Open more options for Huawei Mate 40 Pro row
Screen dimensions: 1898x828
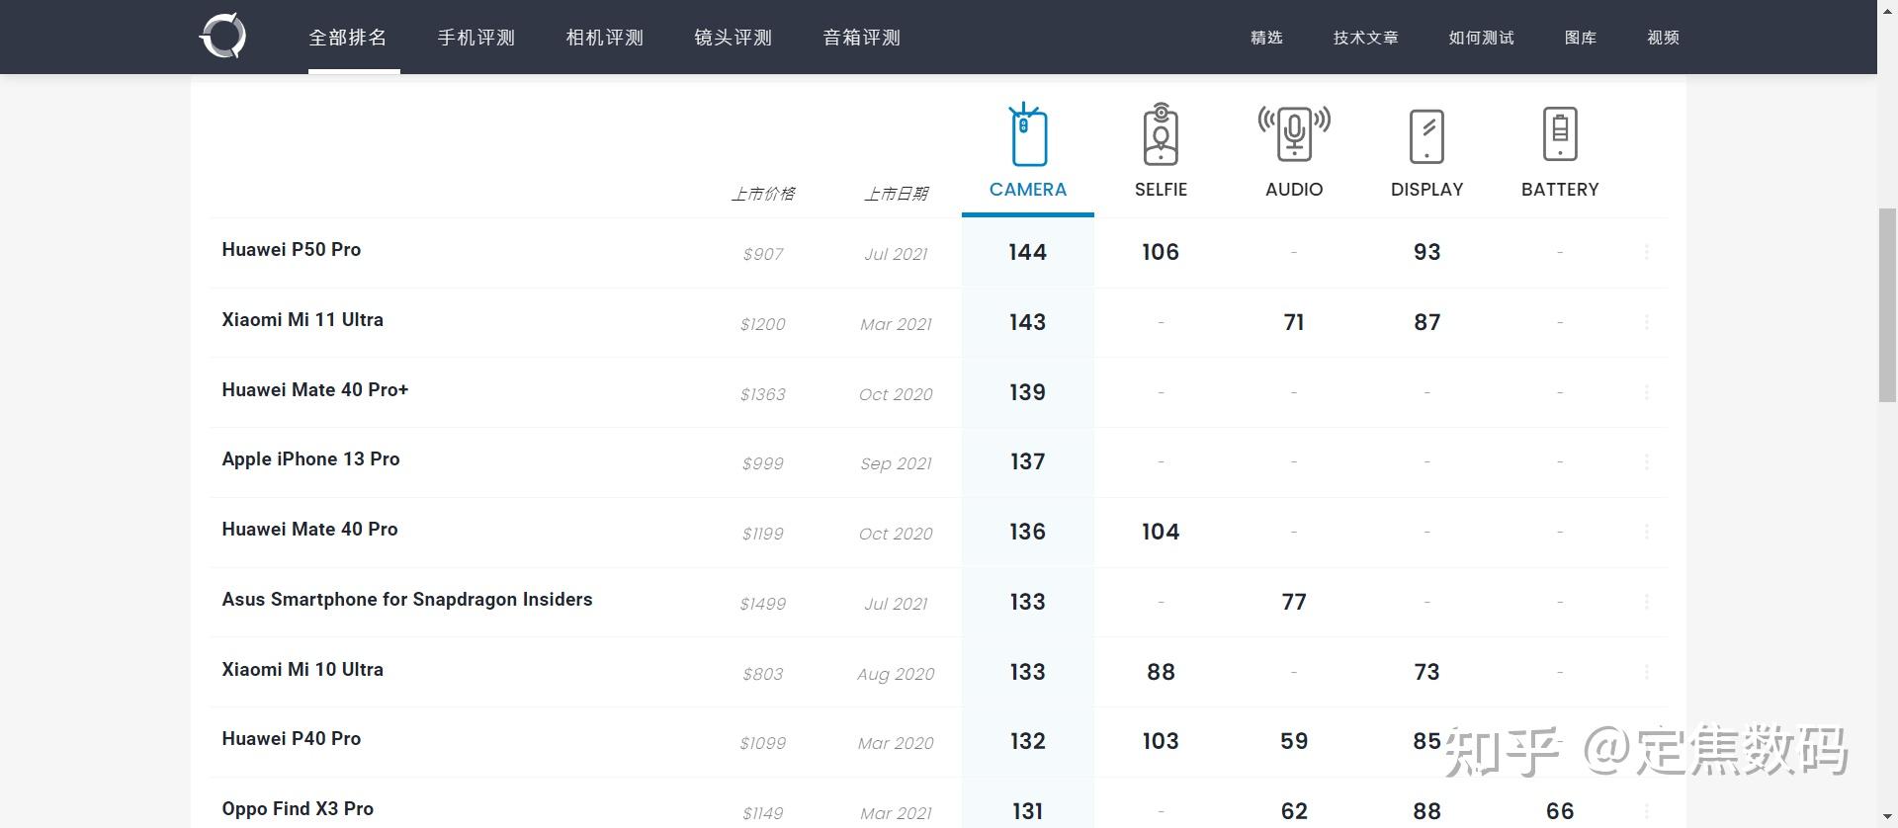[x=1646, y=532]
